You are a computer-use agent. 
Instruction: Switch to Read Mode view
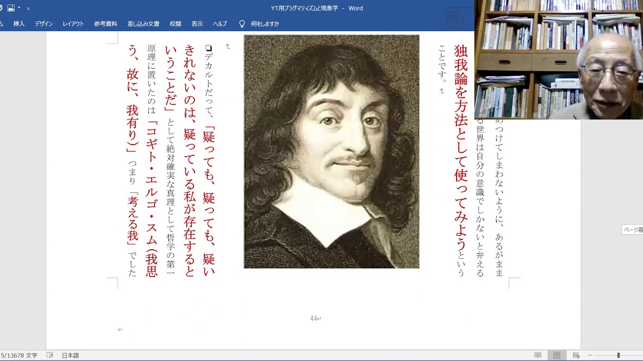pos(538,355)
